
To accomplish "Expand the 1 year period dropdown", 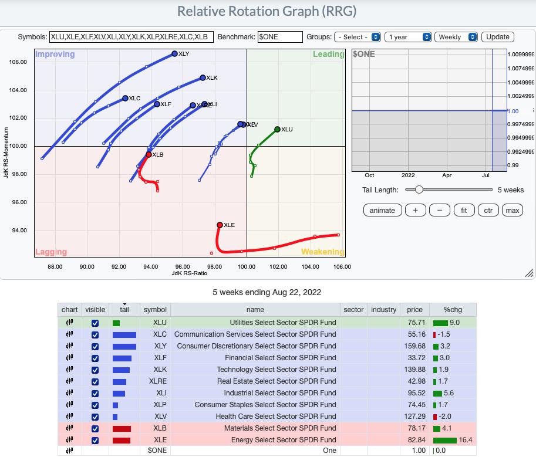I will [x=409, y=37].
